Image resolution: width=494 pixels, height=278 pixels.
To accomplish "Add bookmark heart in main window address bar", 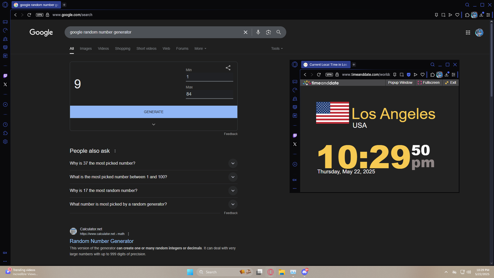I will [457, 15].
